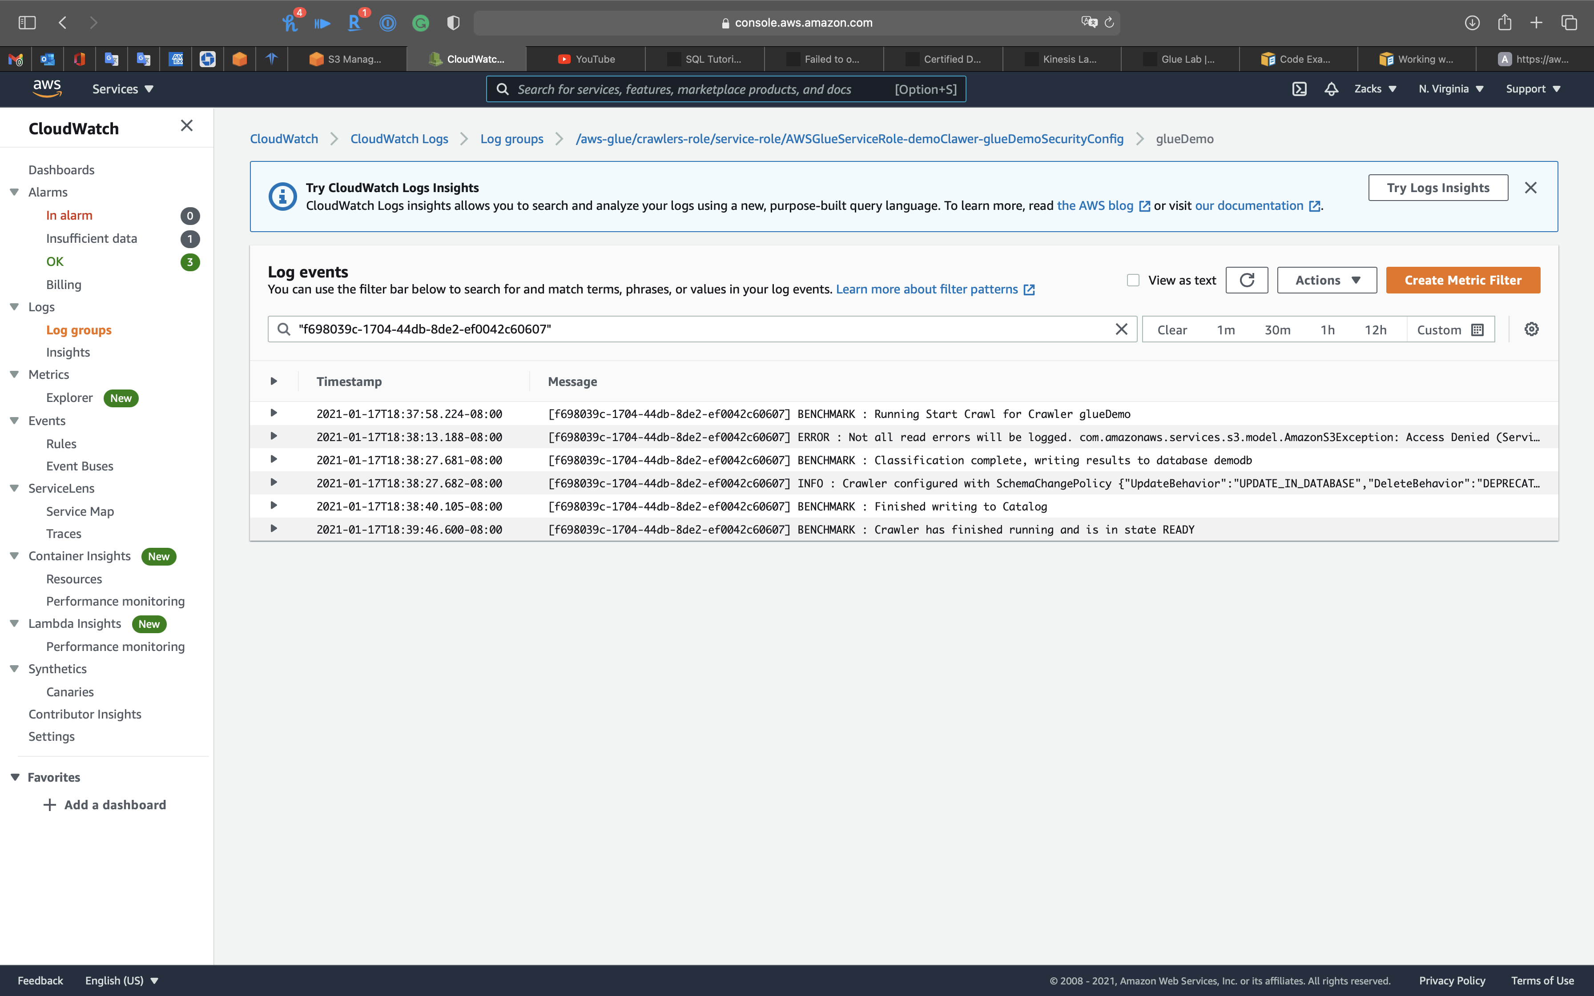
Task: Switch to the S3 Management browser tab
Action: coord(347,59)
